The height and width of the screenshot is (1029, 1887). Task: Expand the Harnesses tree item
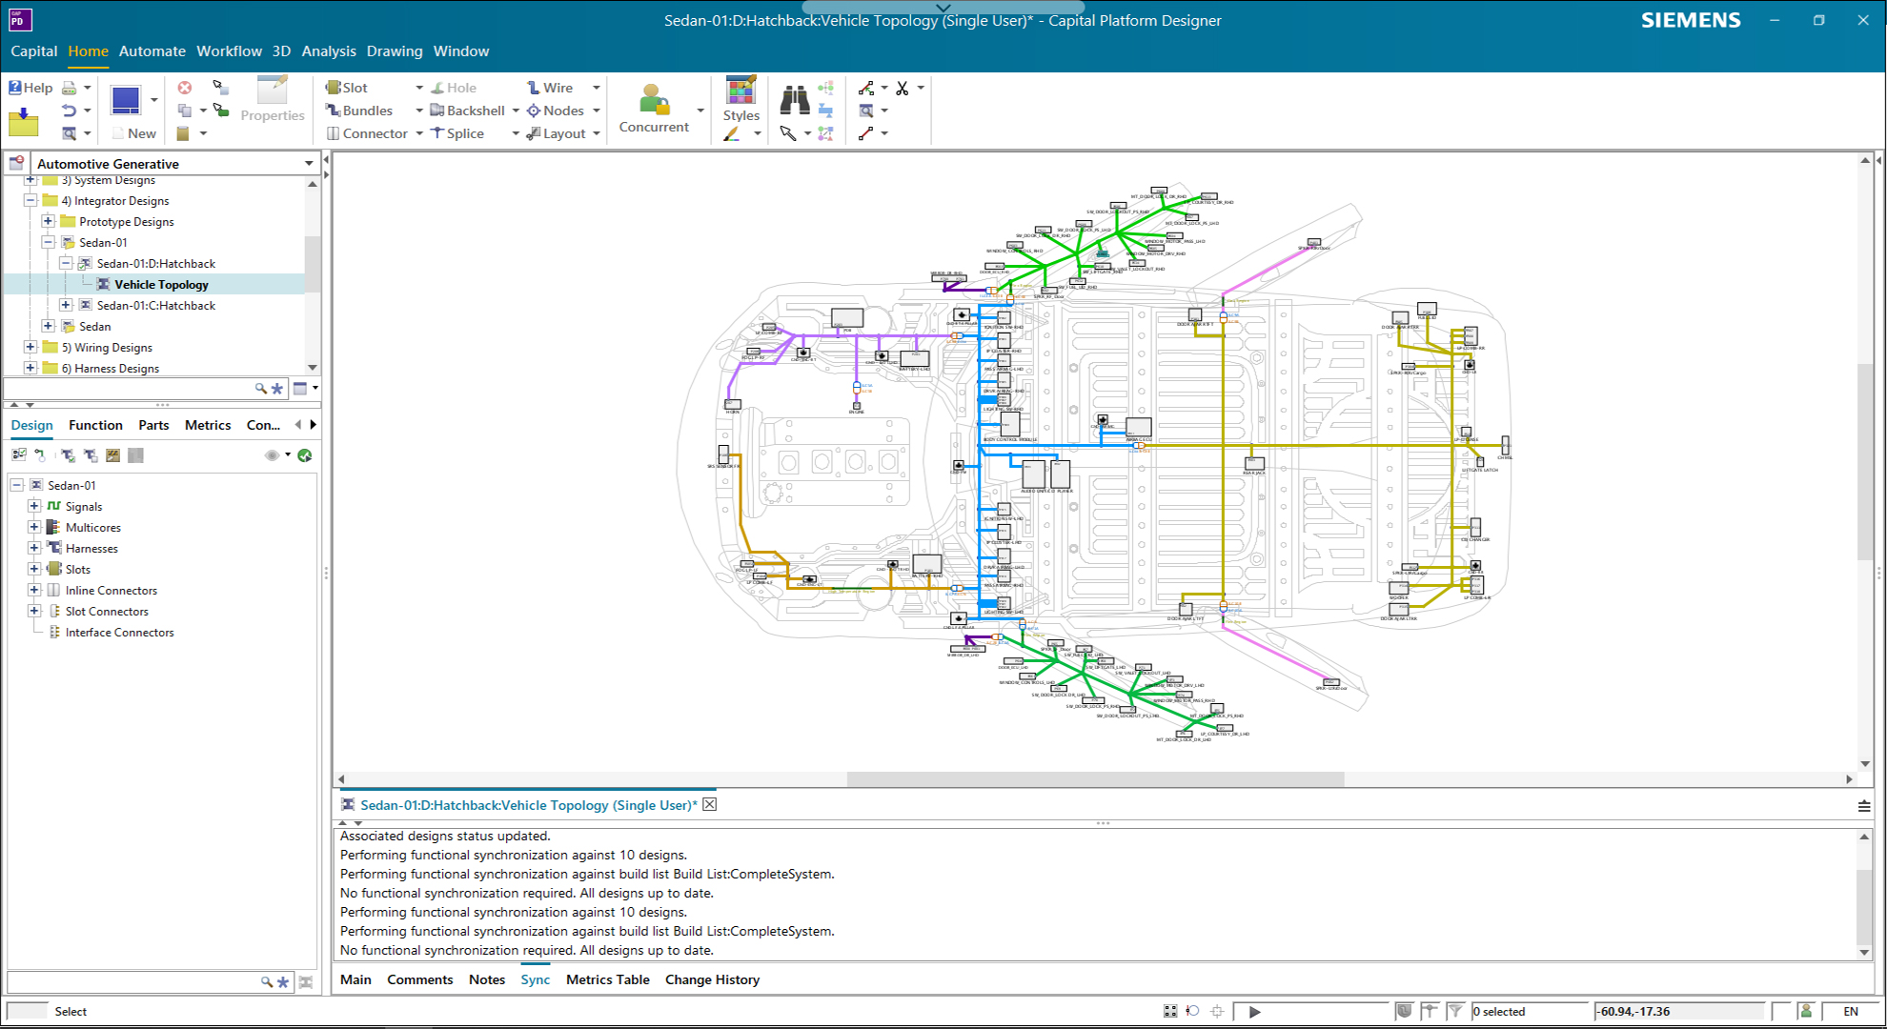click(x=34, y=548)
